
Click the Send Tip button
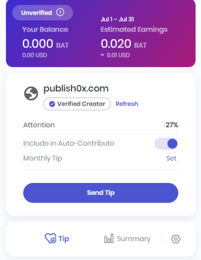tap(100, 193)
